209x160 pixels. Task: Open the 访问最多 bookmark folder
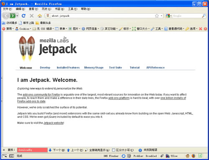[x=10, y=23]
